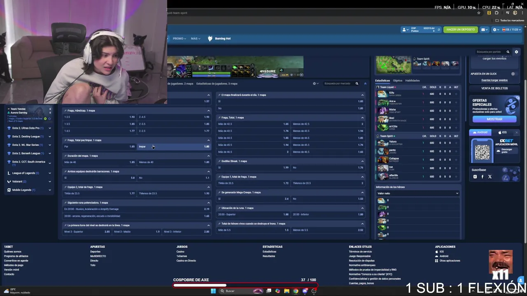Favorite the Team Yandex match star

click(50, 119)
